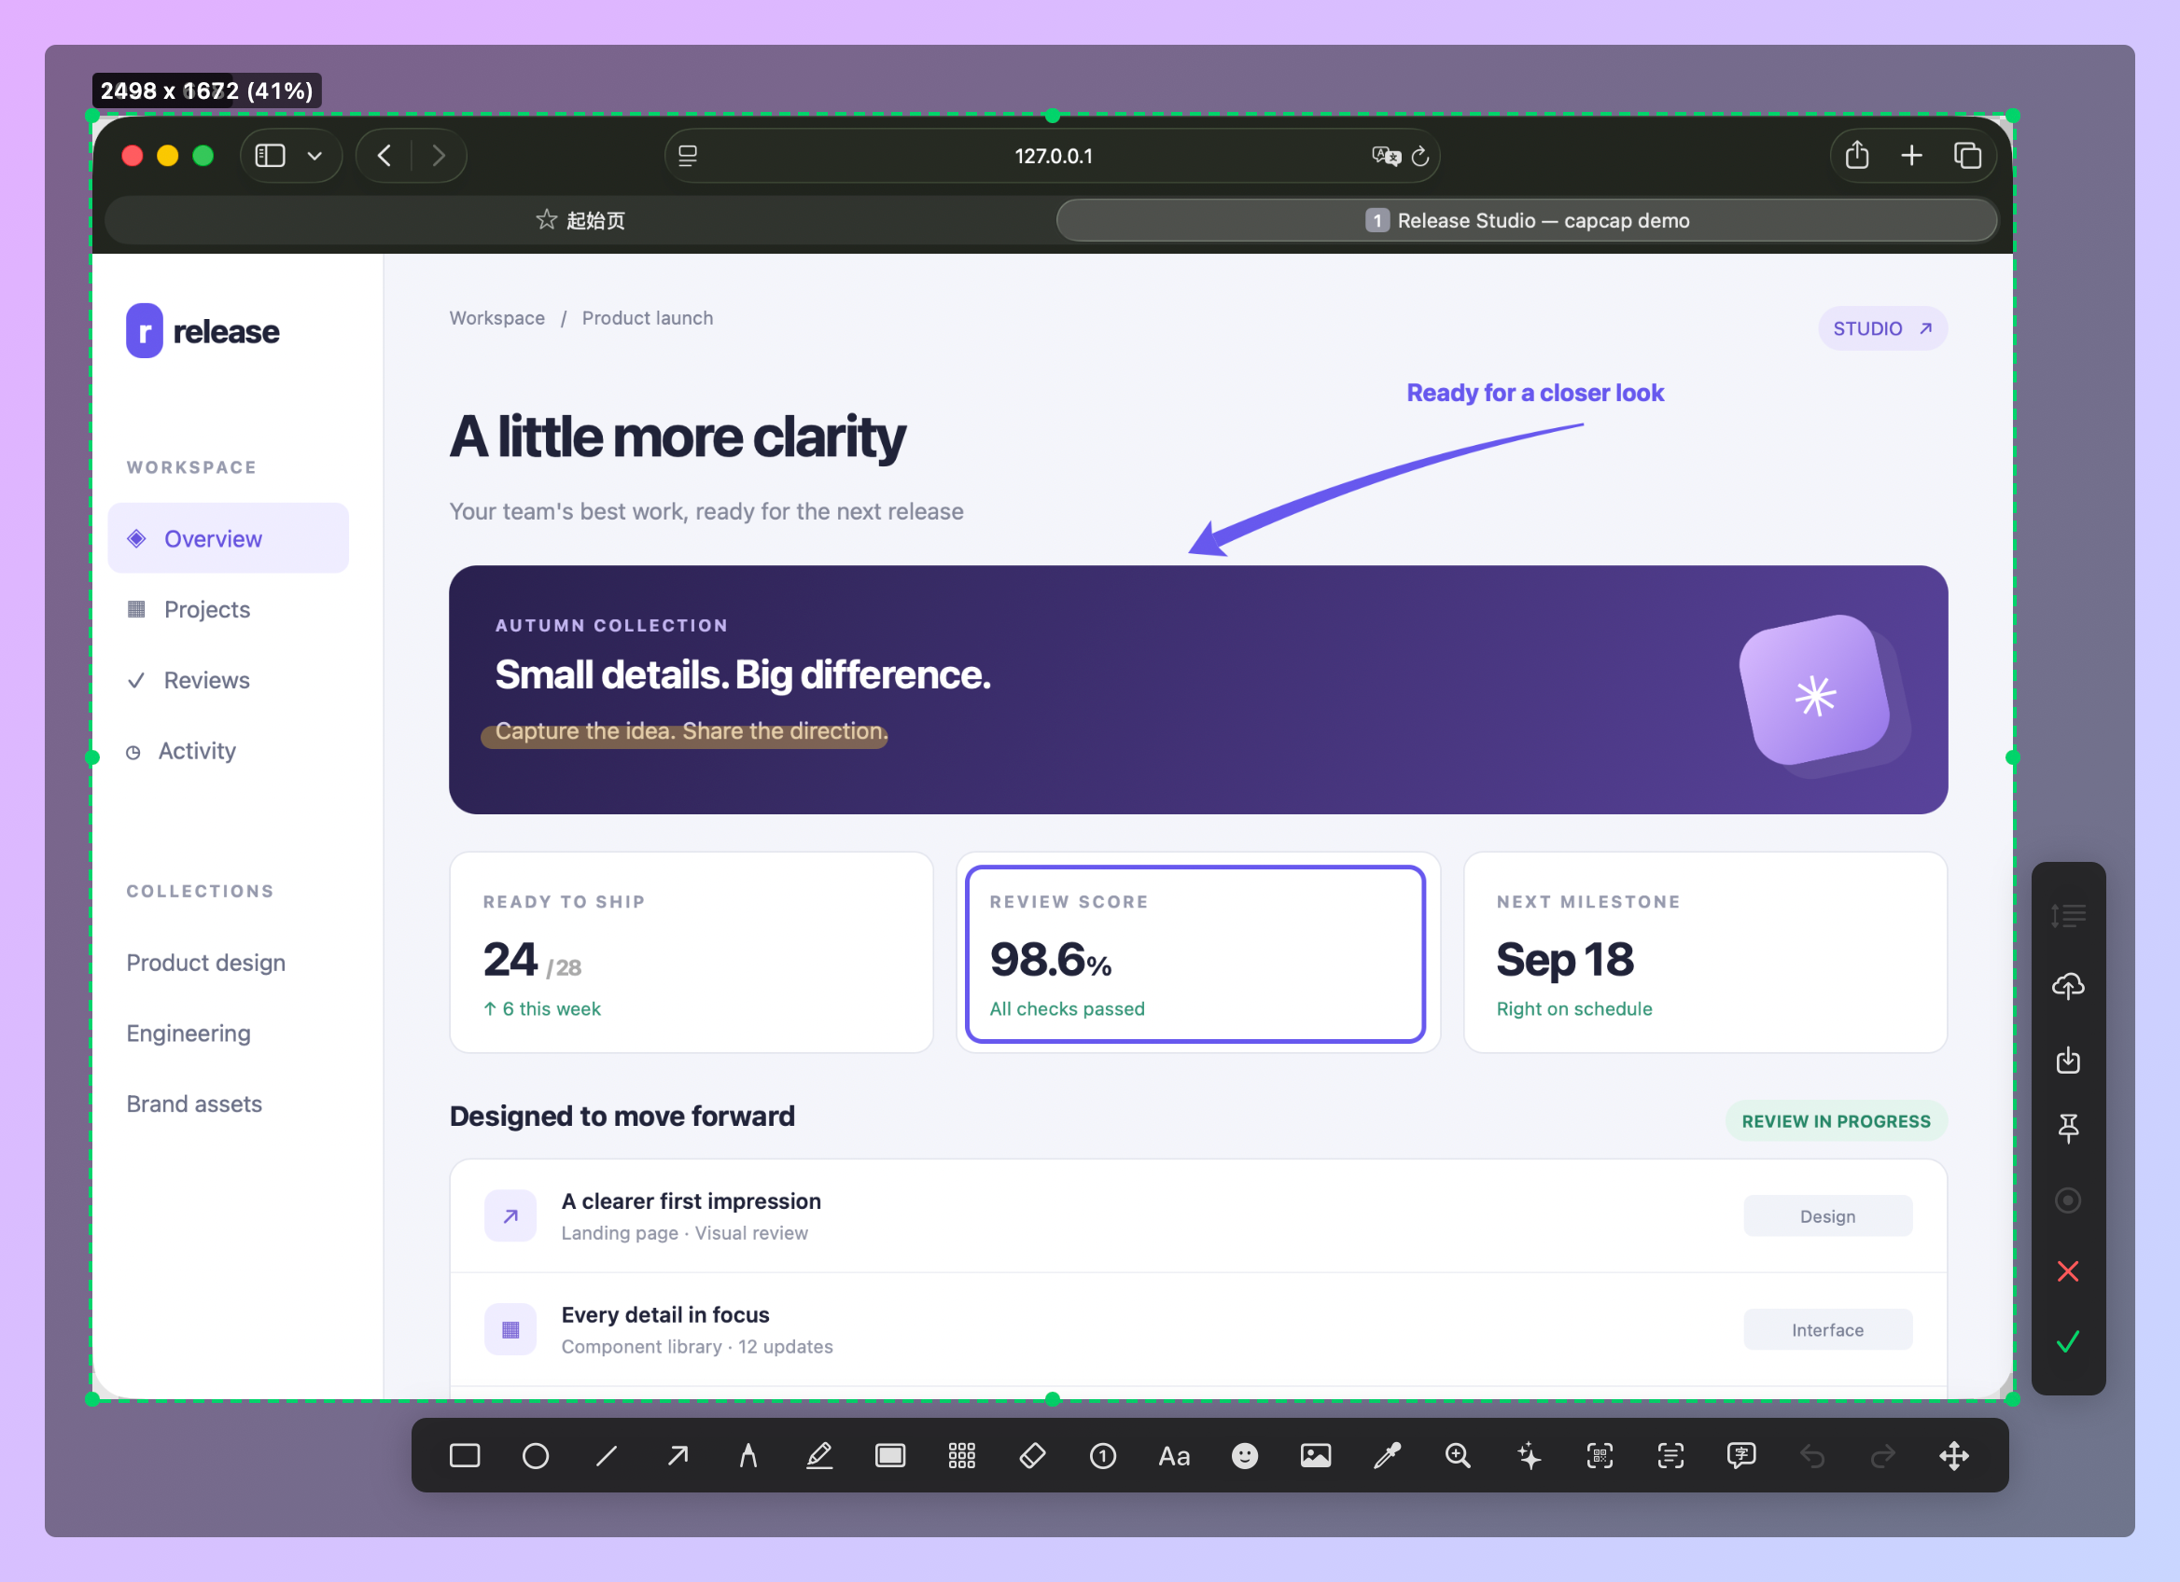2180x1582 pixels.
Task: Run OCR text recognition tool
Action: [x=1670, y=1455]
